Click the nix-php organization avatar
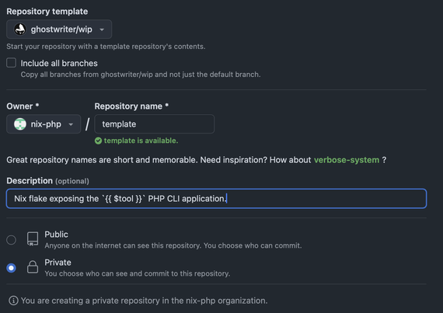 (20, 124)
